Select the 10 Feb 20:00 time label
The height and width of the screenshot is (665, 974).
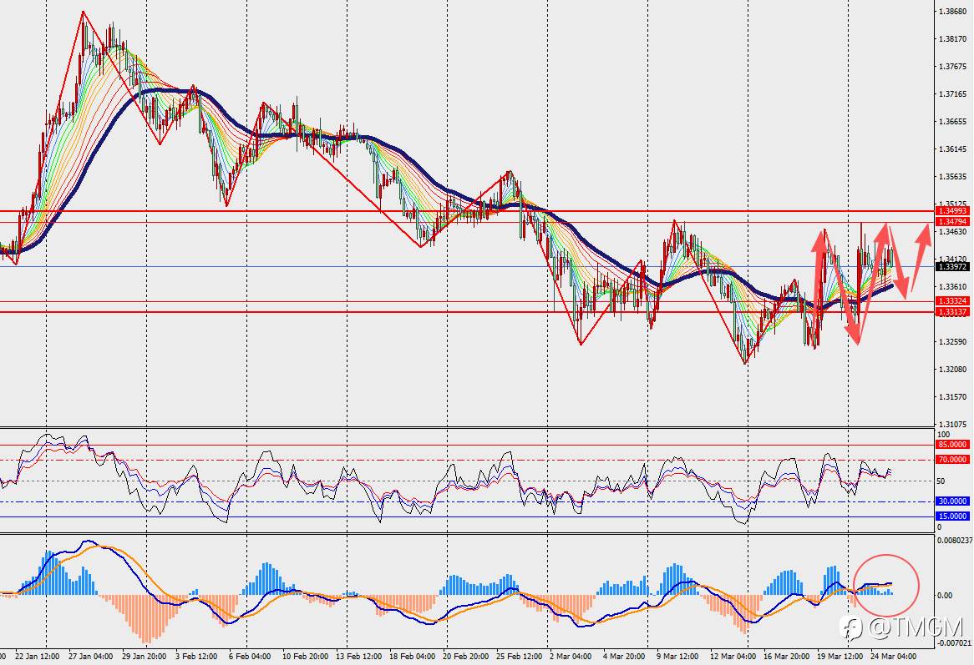coord(305,656)
